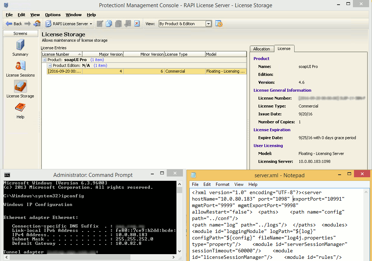372x261 pixels.
Task: Click the Command Prompt scrollbar up arrow
Action: point(180,183)
